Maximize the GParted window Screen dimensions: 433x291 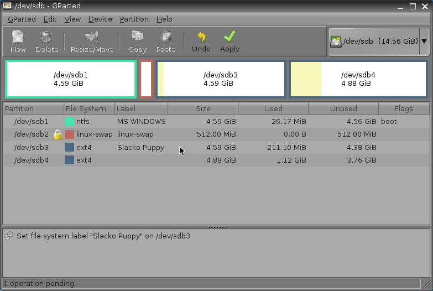pos(413,6)
